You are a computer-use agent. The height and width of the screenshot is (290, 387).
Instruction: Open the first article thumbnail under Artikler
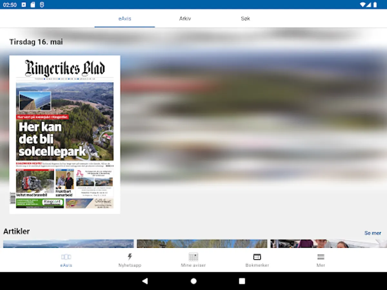coord(68,244)
